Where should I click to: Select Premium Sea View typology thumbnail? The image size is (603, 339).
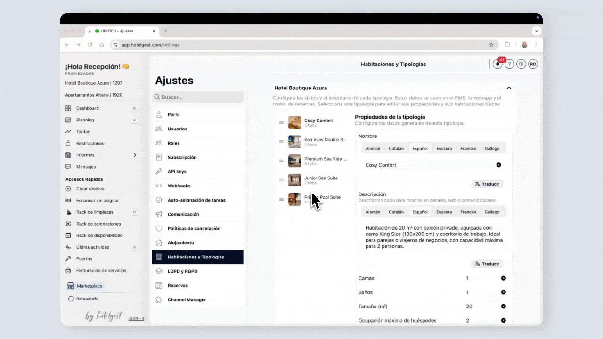(294, 161)
